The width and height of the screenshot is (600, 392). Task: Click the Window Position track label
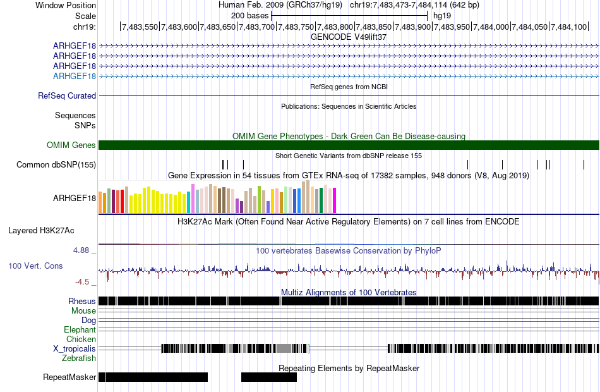tap(66, 5)
